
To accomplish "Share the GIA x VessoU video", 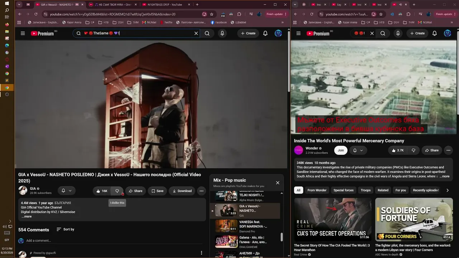I will 136,191.
